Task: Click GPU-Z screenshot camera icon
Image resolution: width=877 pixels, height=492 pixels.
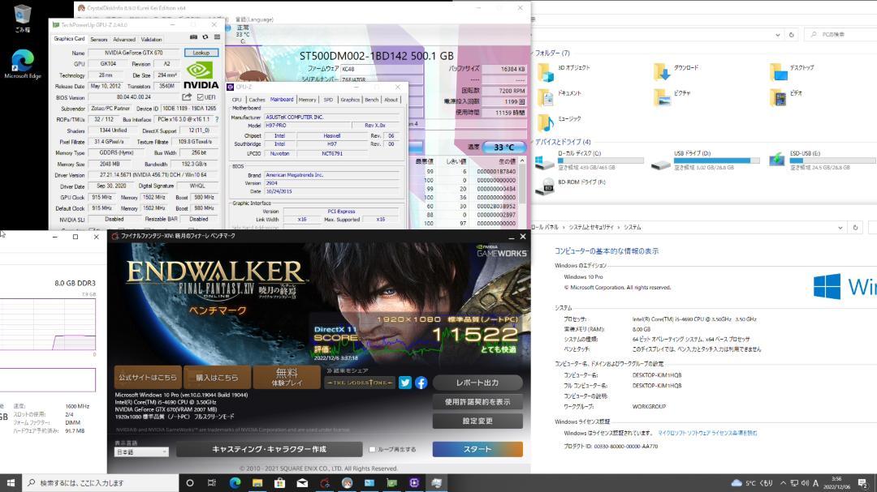Action: 193,36
